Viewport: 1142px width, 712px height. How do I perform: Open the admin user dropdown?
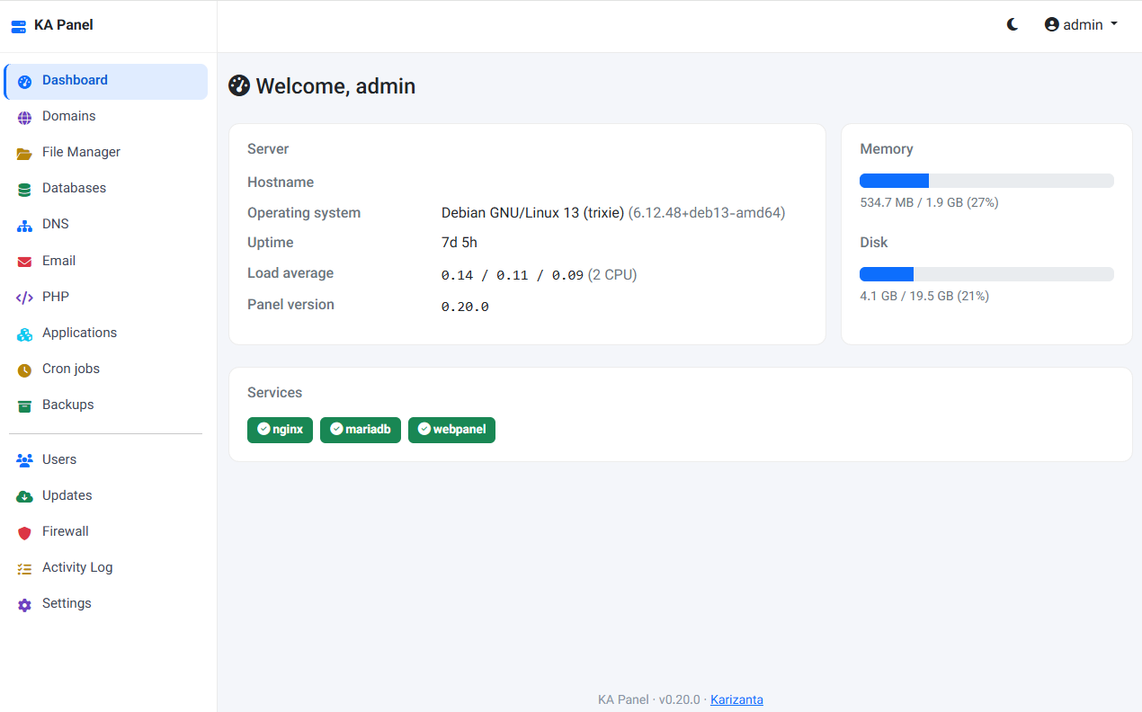[x=1081, y=25]
